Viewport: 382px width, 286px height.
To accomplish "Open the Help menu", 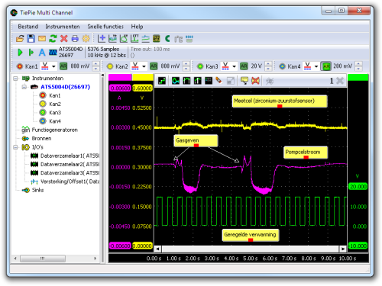I will (137, 27).
